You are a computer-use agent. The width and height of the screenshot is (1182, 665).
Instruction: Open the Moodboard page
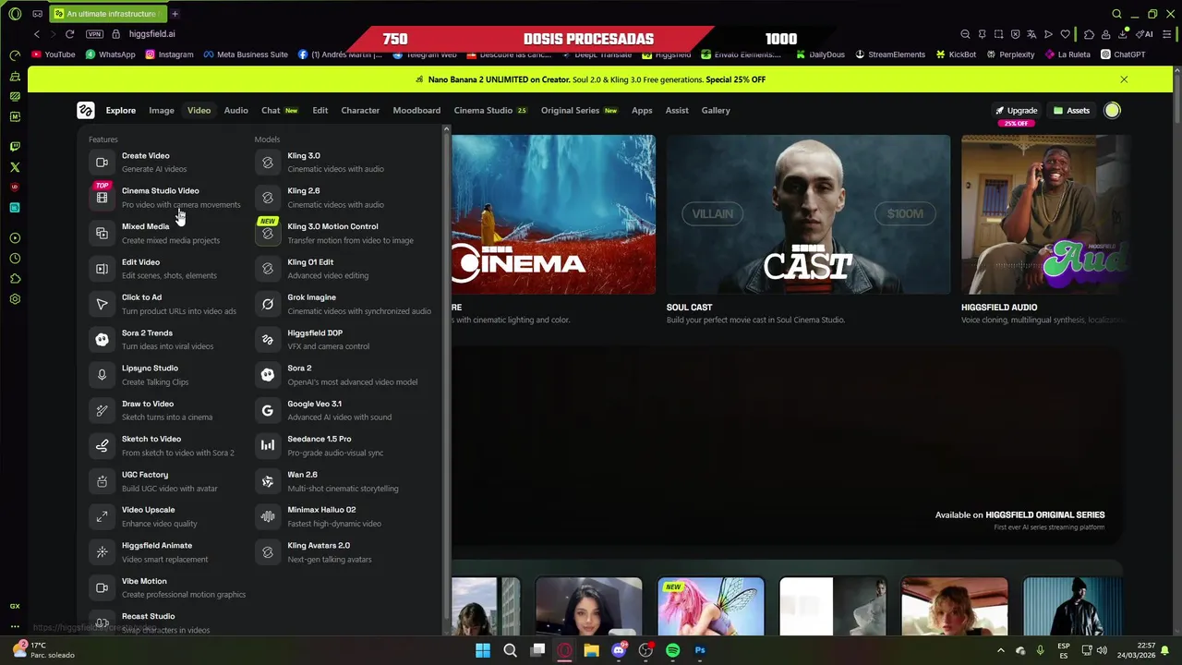416,110
